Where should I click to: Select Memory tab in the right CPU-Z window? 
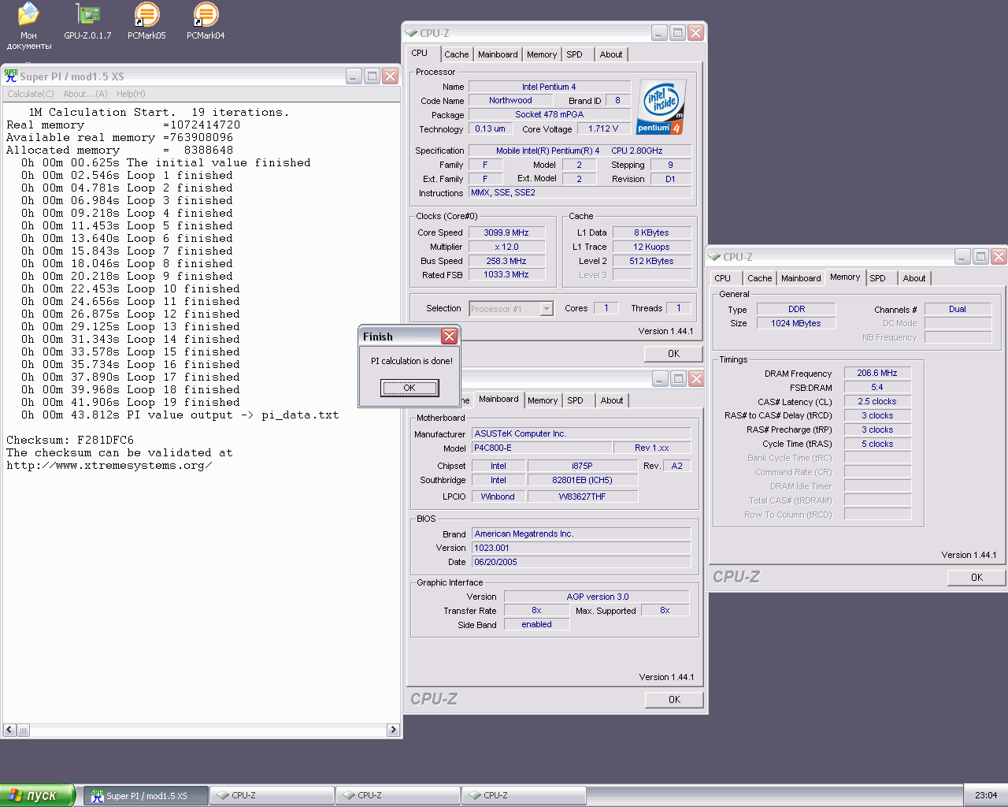845,277
